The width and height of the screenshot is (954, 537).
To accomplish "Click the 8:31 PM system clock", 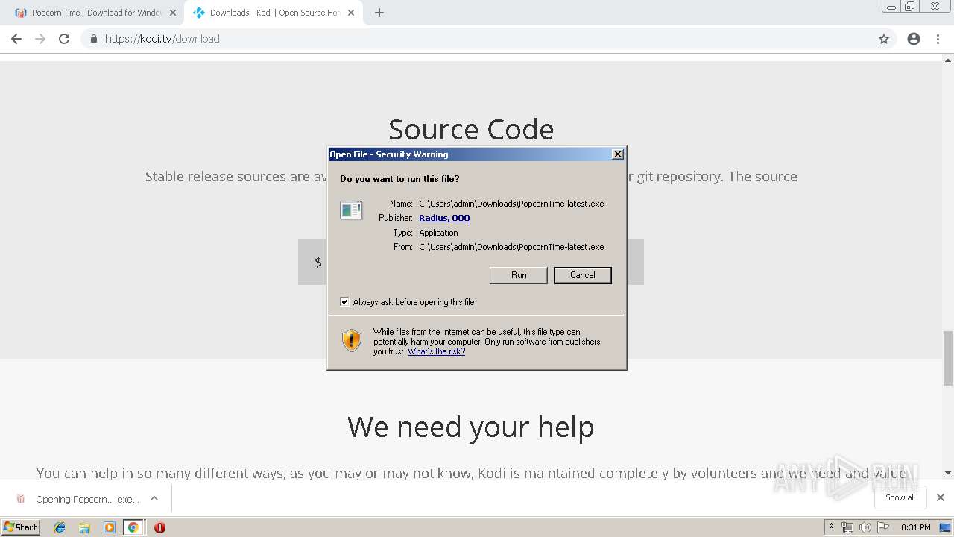I will (915, 527).
